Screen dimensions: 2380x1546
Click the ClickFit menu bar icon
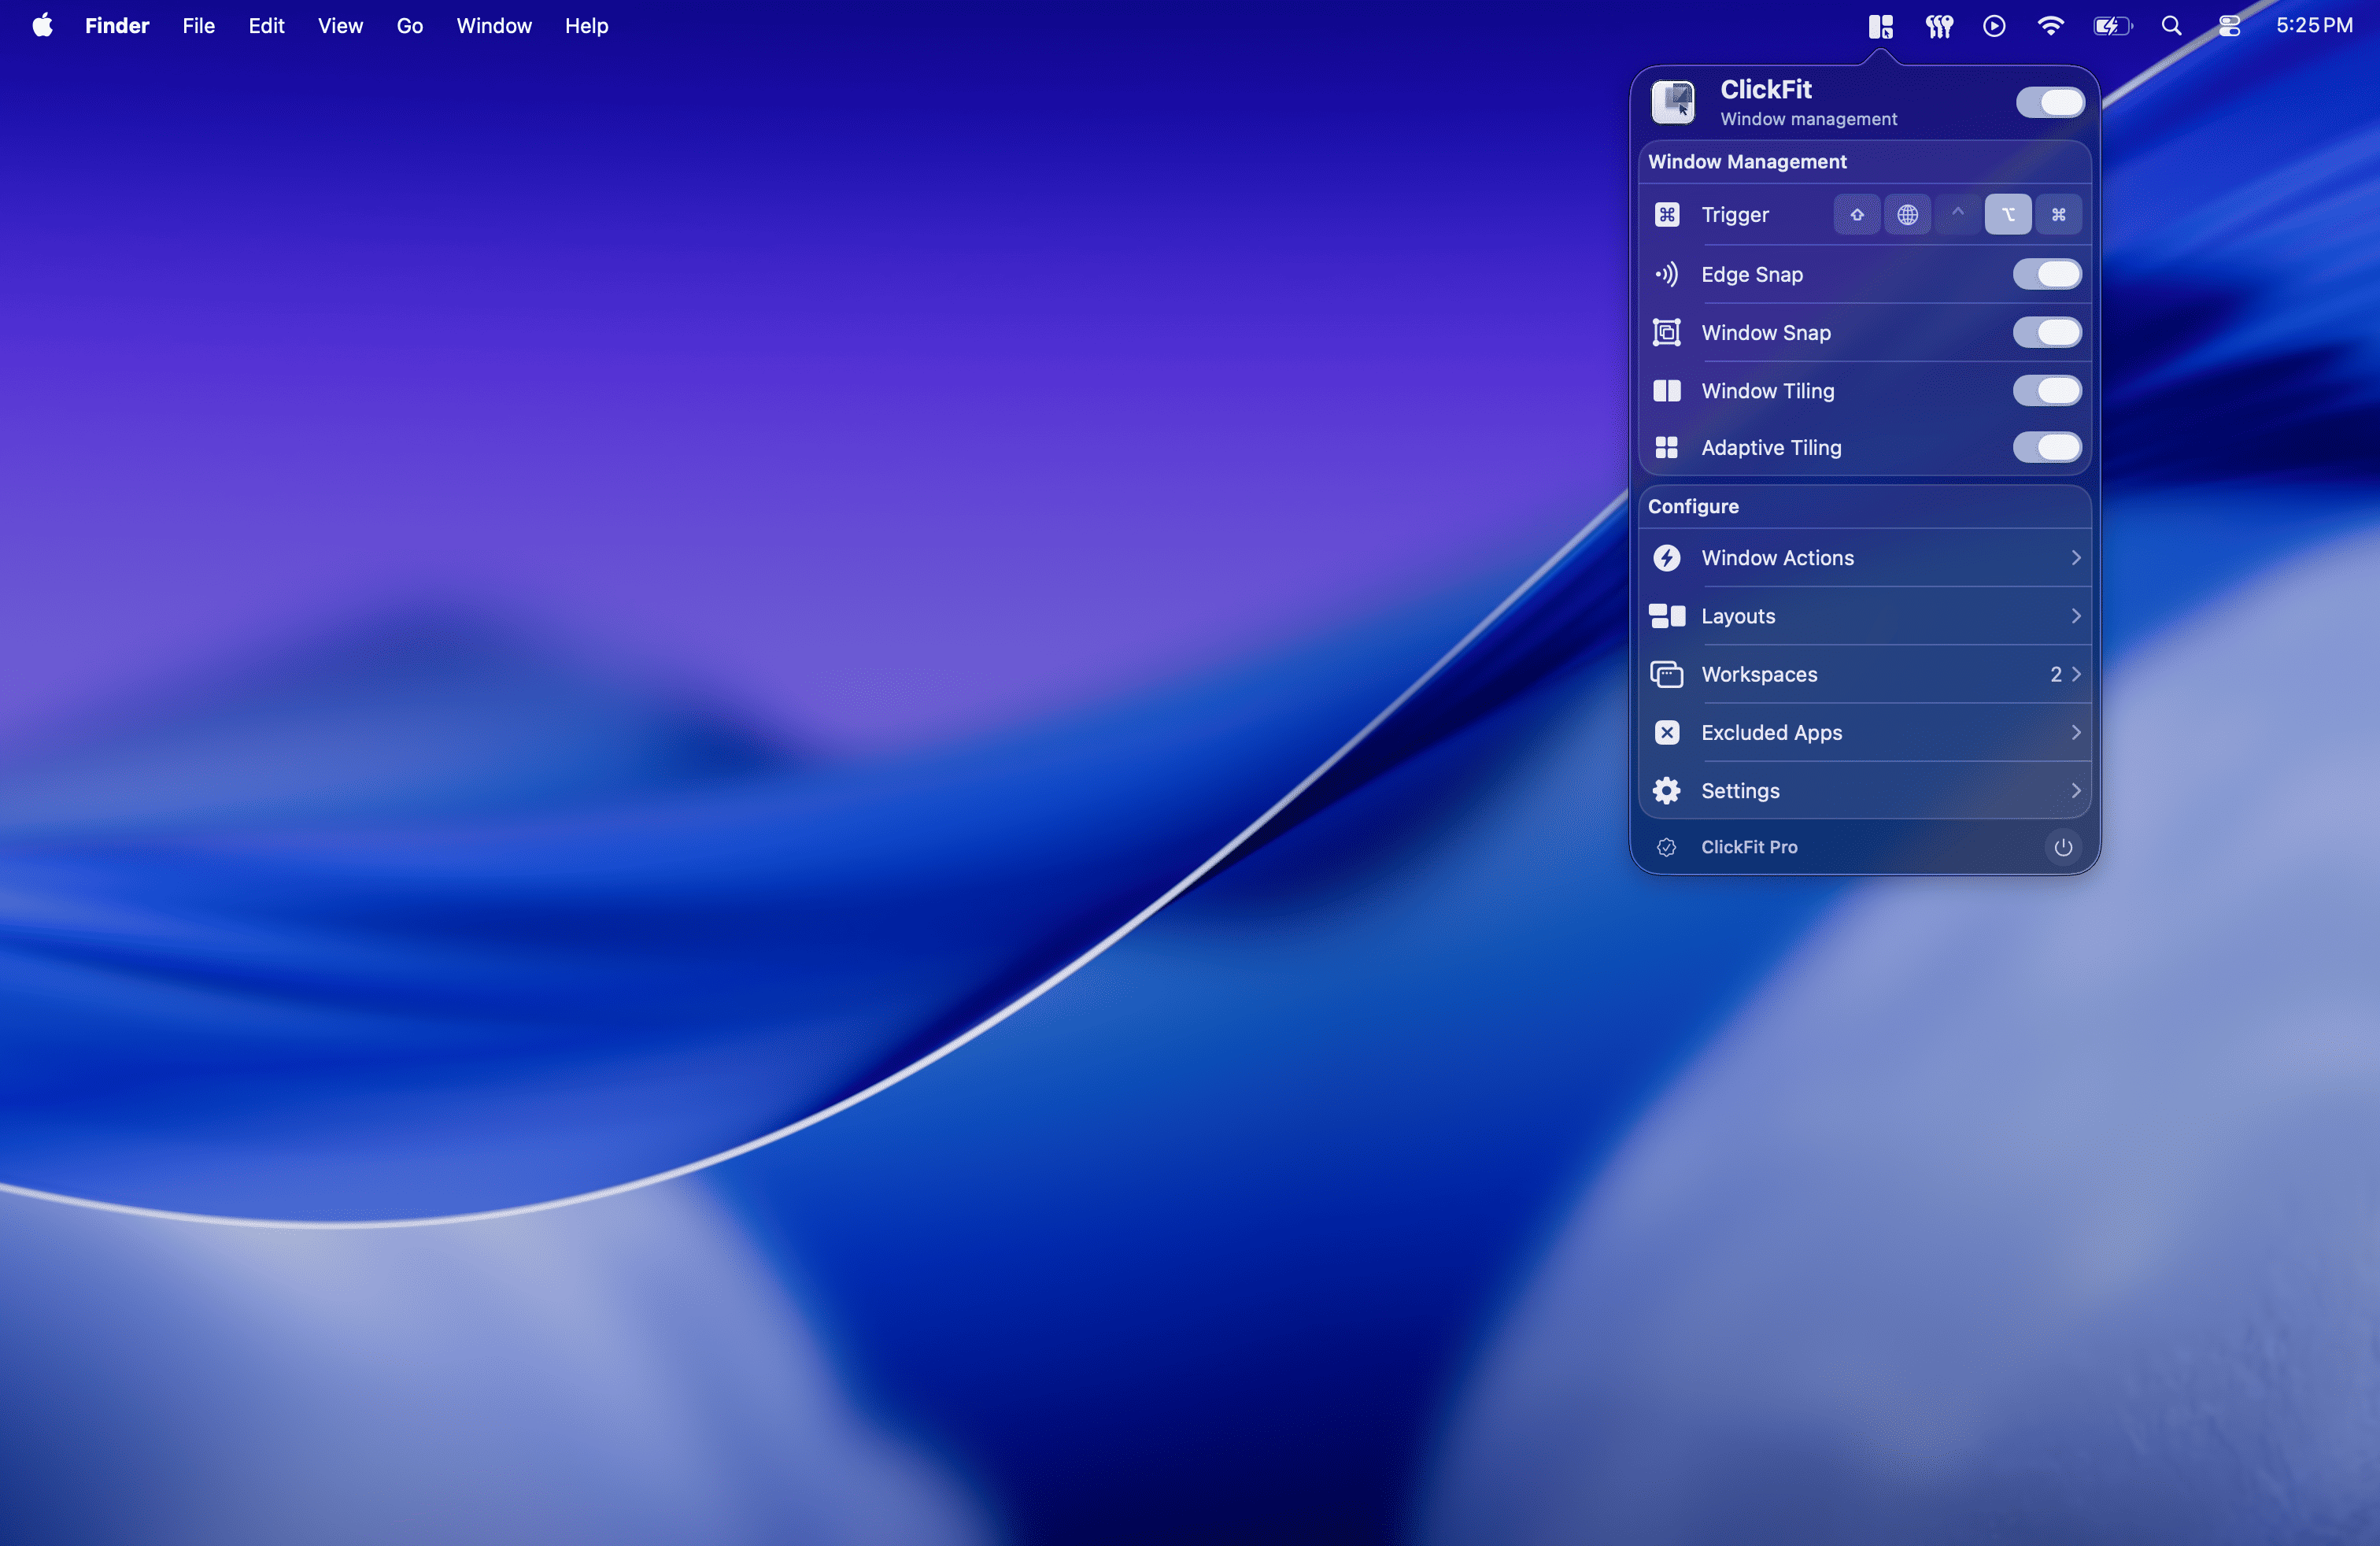click(x=1880, y=26)
